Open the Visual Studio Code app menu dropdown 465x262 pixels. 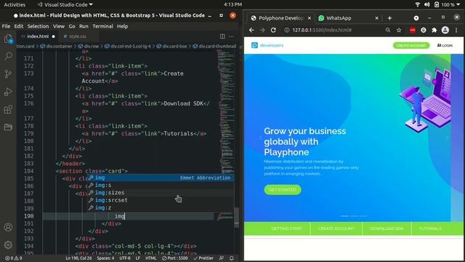pos(65,4)
